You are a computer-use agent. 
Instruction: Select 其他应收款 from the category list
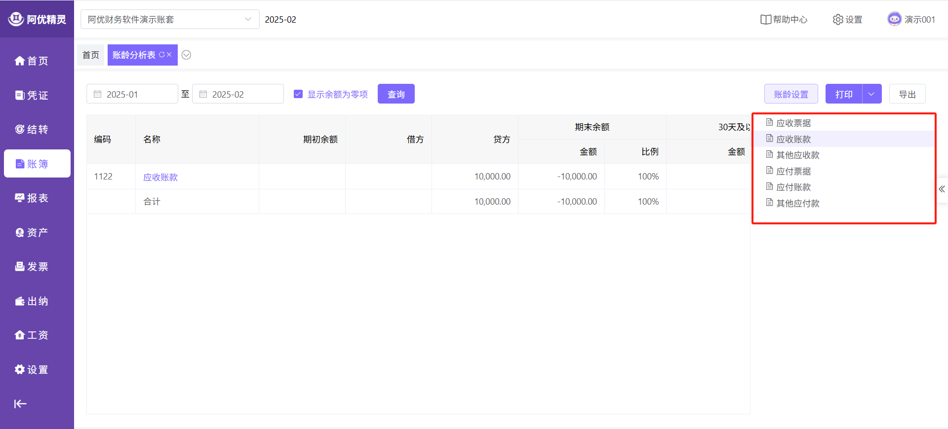(797, 155)
